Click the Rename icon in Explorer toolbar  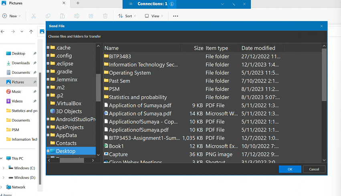[x=77, y=16]
